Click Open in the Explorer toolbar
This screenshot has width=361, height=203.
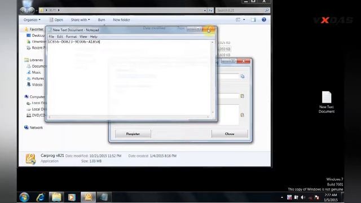pyautogui.click(x=56, y=20)
